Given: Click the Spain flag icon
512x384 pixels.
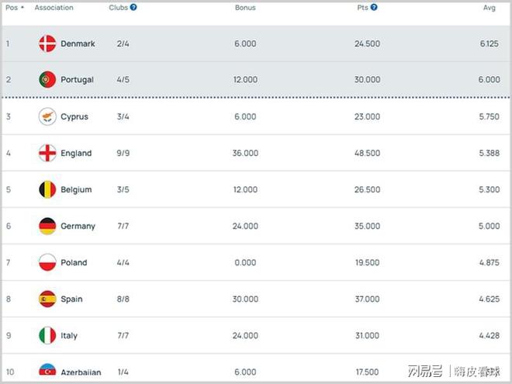Looking at the screenshot, I should pyautogui.click(x=47, y=299).
